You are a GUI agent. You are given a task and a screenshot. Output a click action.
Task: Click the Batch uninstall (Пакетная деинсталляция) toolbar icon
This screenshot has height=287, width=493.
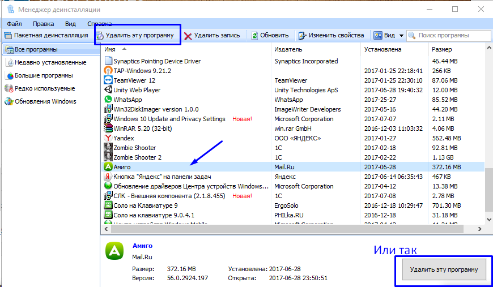tap(8, 35)
